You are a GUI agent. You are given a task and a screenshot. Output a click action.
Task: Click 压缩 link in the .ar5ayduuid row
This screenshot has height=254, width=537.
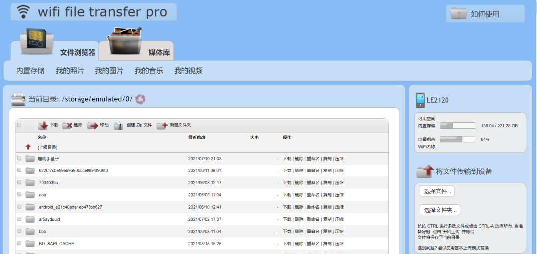(x=339, y=219)
